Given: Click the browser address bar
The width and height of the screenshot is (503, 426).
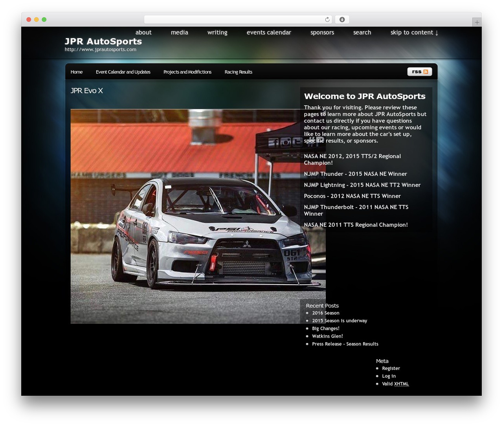Looking at the screenshot, I should tap(238, 20).
